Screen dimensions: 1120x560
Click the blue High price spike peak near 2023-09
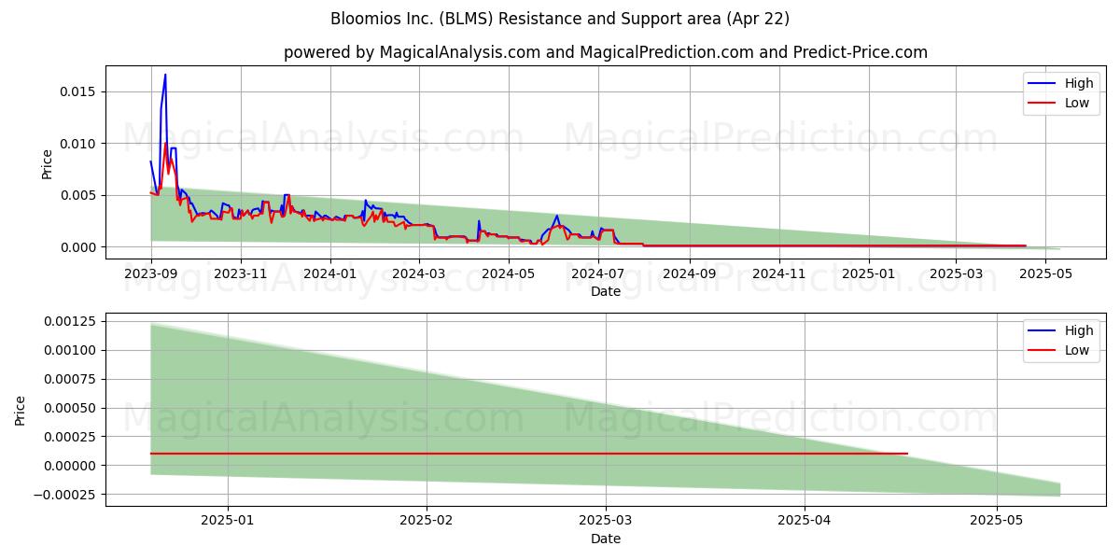point(165,76)
